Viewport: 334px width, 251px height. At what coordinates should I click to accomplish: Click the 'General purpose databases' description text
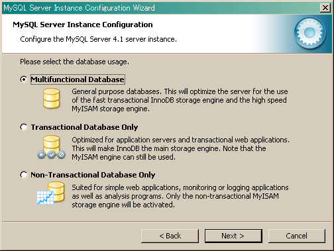point(180,100)
